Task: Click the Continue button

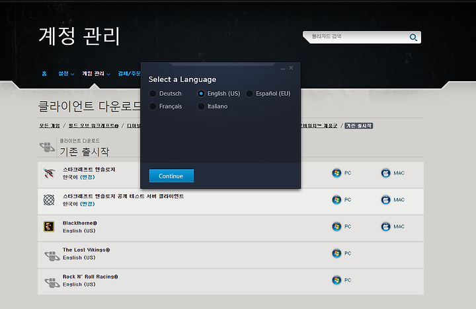Action: 171,176
